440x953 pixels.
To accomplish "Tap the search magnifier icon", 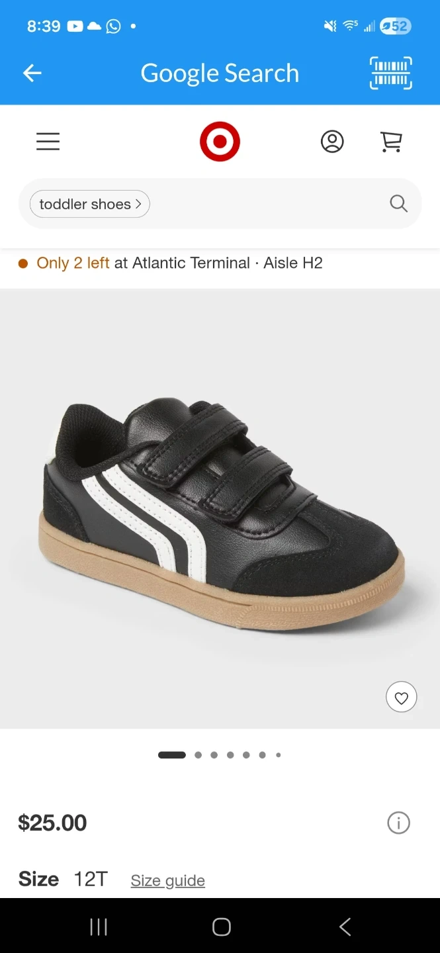I will point(398,204).
